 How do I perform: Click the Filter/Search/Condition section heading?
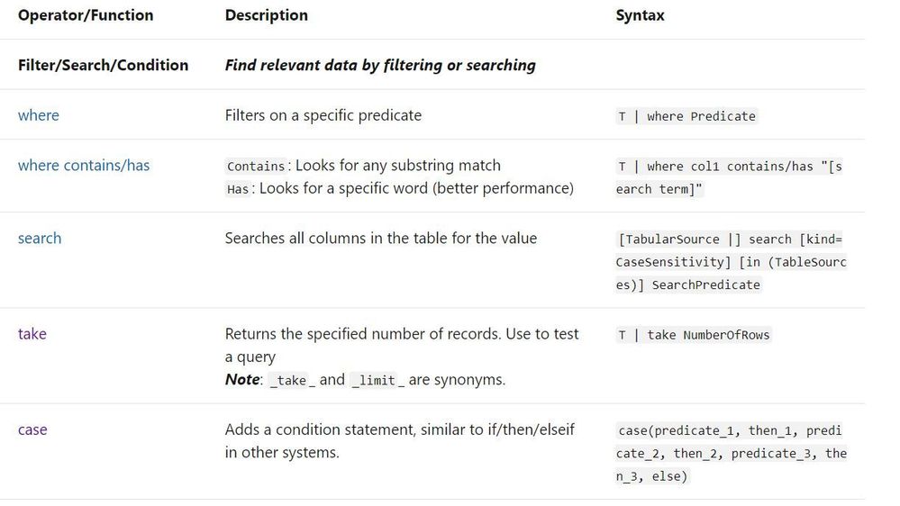pos(104,66)
